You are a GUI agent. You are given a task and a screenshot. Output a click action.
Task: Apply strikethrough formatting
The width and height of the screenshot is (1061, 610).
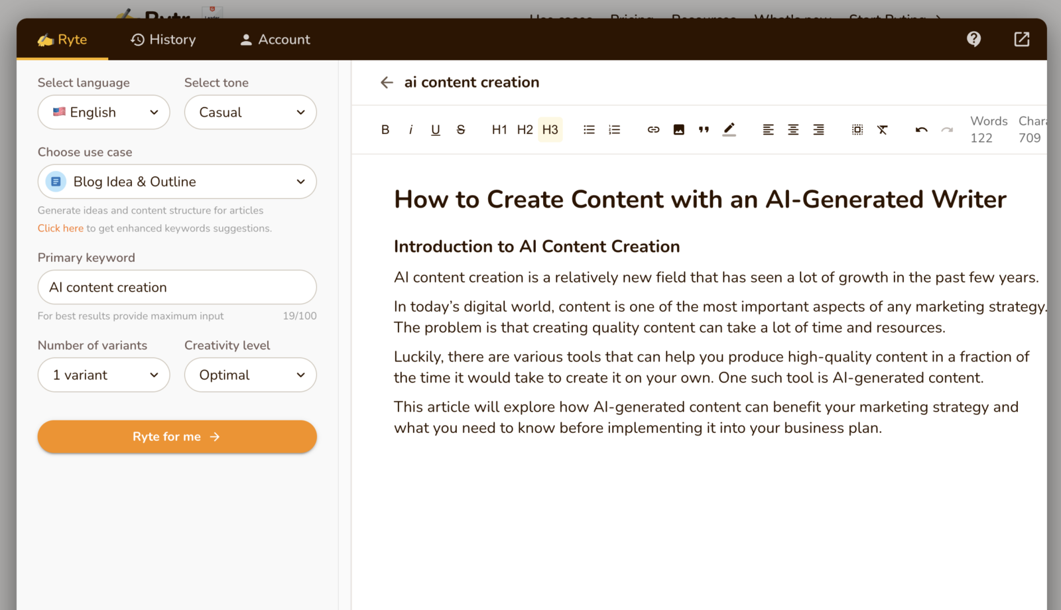(461, 130)
